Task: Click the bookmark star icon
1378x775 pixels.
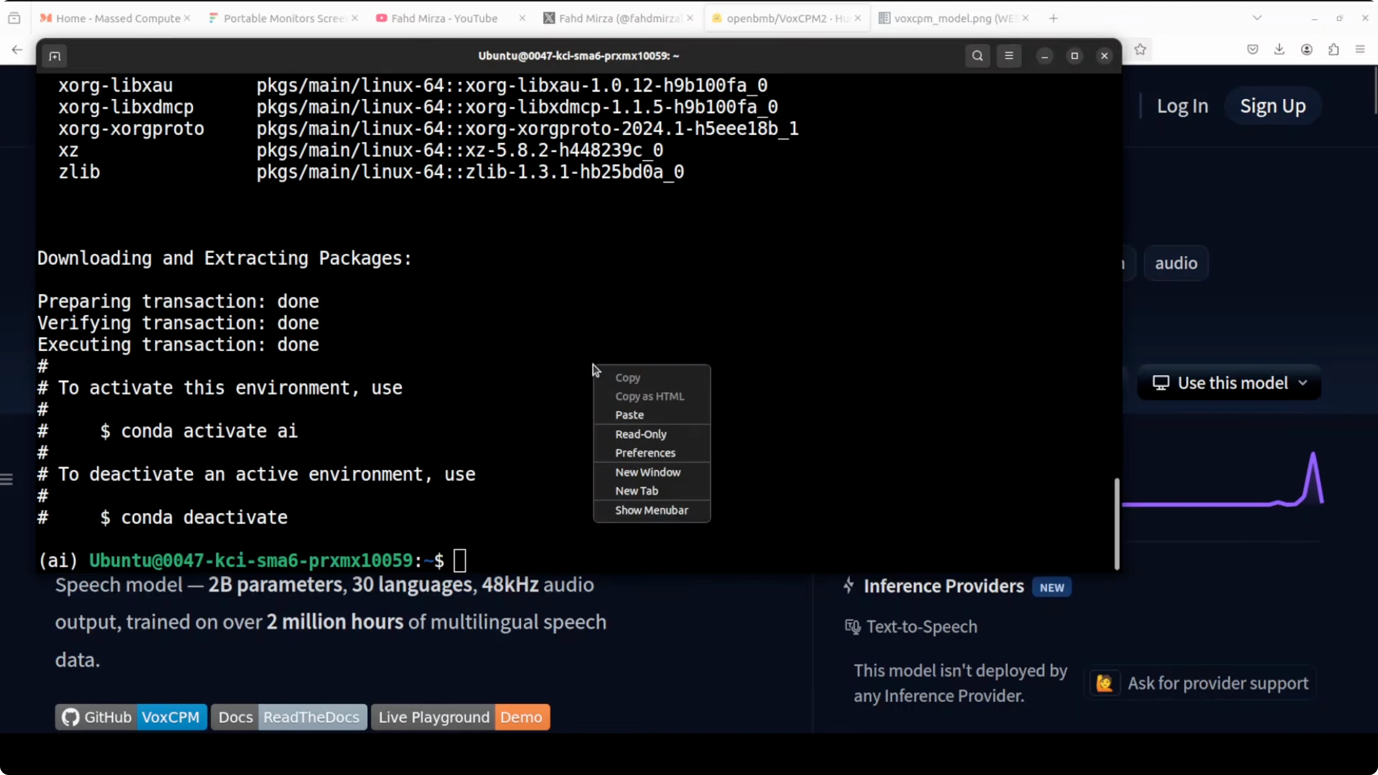Action: coord(1140,50)
